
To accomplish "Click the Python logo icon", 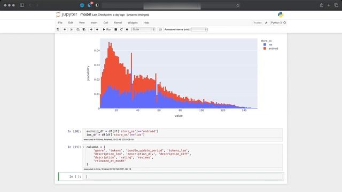I will click(281, 14).
